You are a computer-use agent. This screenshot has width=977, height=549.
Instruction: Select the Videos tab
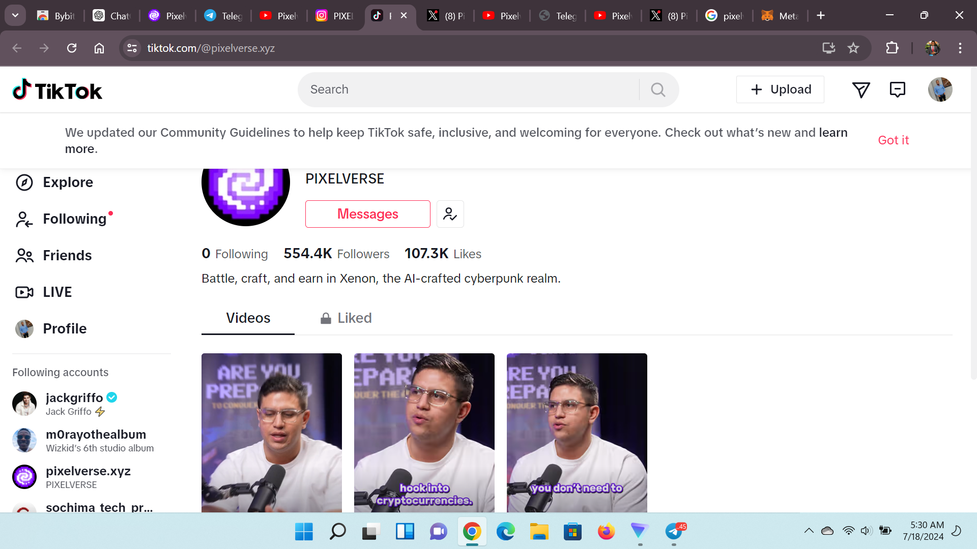(248, 318)
